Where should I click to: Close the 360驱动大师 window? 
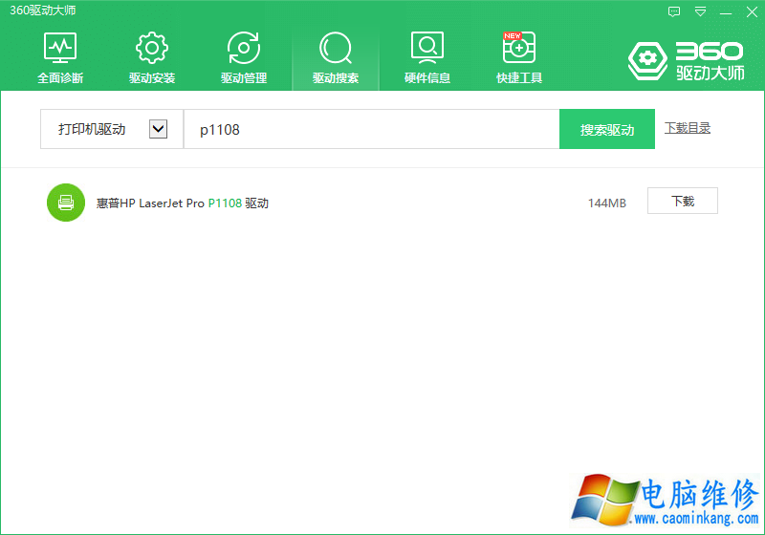(x=752, y=11)
